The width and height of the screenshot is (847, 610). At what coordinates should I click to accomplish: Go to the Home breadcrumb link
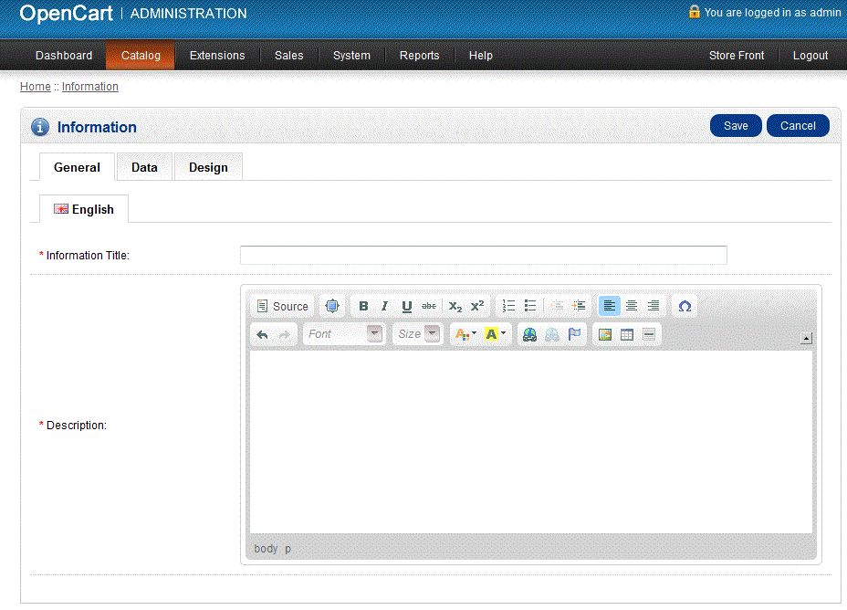click(x=35, y=87)
